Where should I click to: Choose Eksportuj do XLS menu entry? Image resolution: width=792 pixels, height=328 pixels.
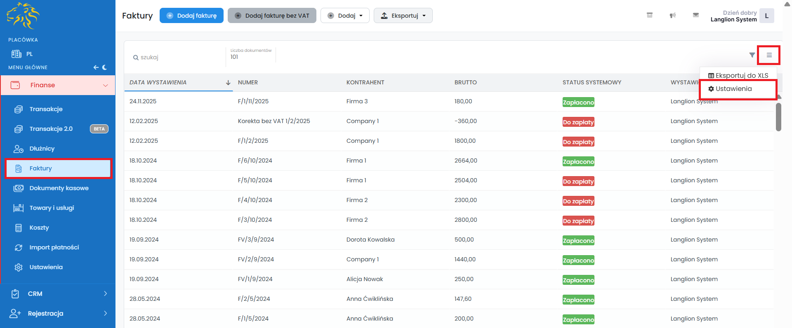[x=738, y=75]
